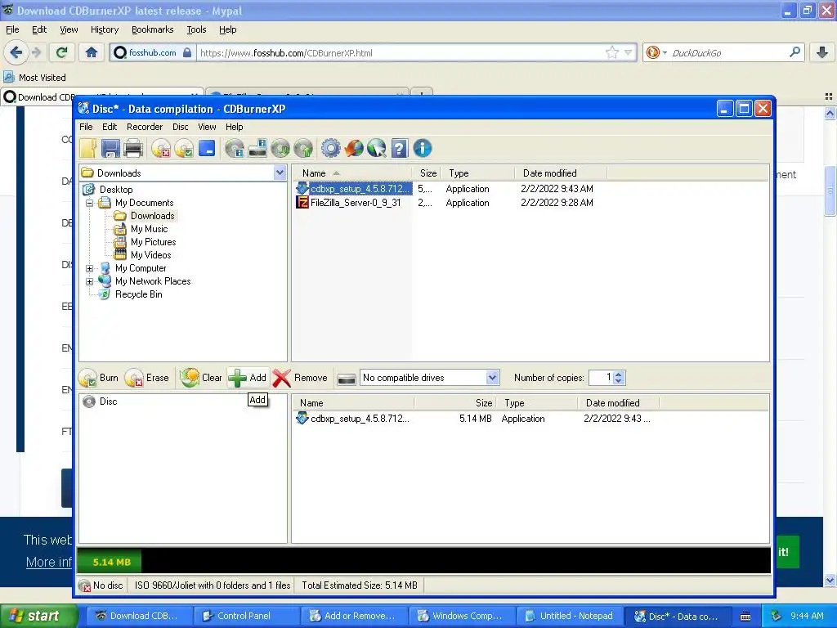Click the globe with orange arrow update icon
This screenshot has width=837, height=628.
click(x=353, y=149)
